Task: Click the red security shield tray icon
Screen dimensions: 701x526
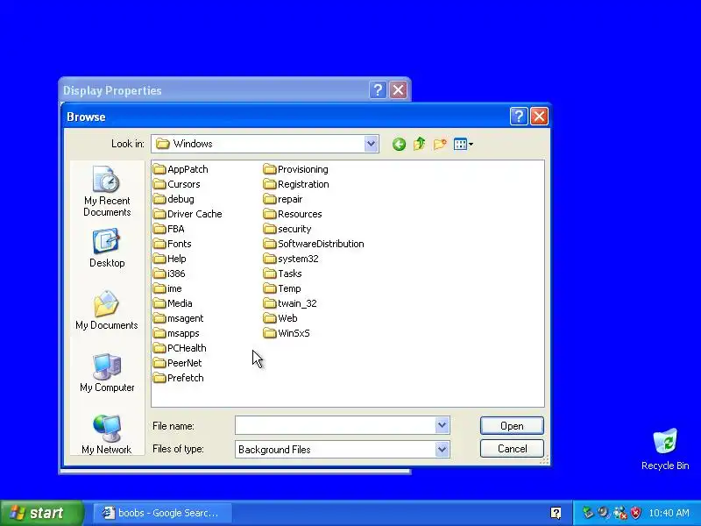Action: point(635,513)
